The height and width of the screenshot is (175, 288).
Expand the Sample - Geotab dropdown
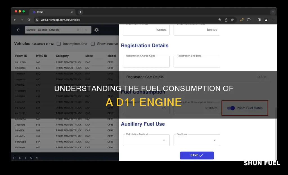point(86,30)
